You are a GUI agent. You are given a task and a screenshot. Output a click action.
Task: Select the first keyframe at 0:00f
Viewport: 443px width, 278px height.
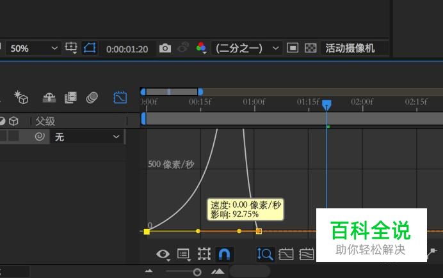147,231
